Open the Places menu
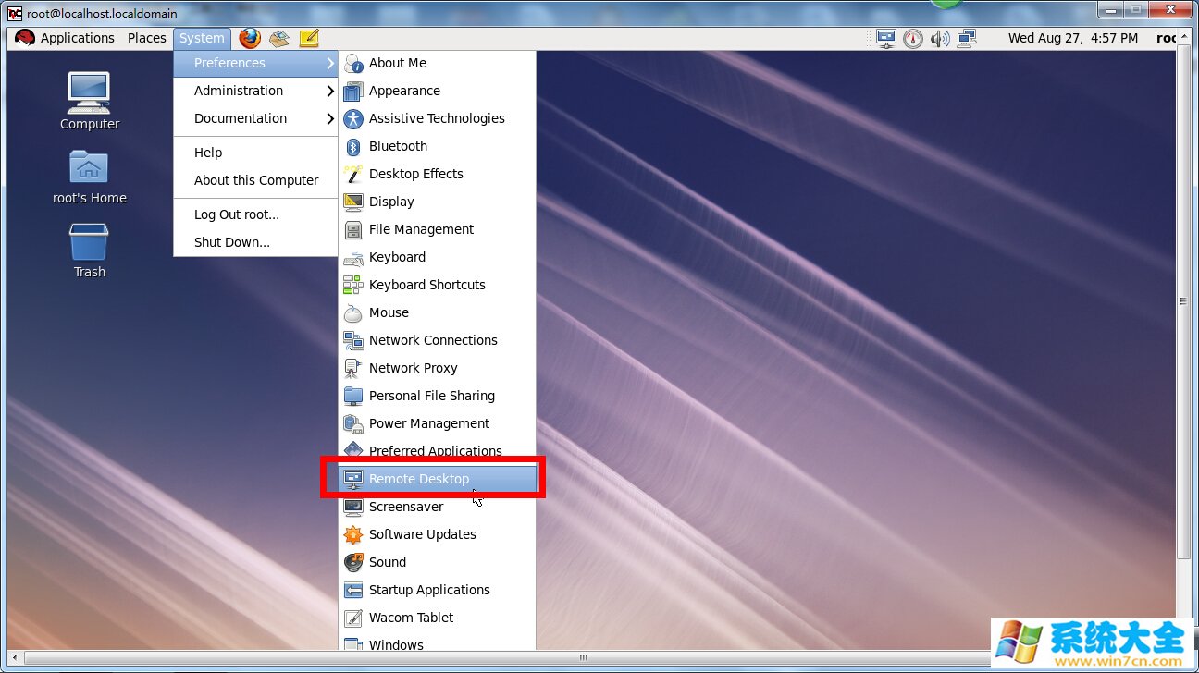The image size is (1199, 673). point(147,38)
